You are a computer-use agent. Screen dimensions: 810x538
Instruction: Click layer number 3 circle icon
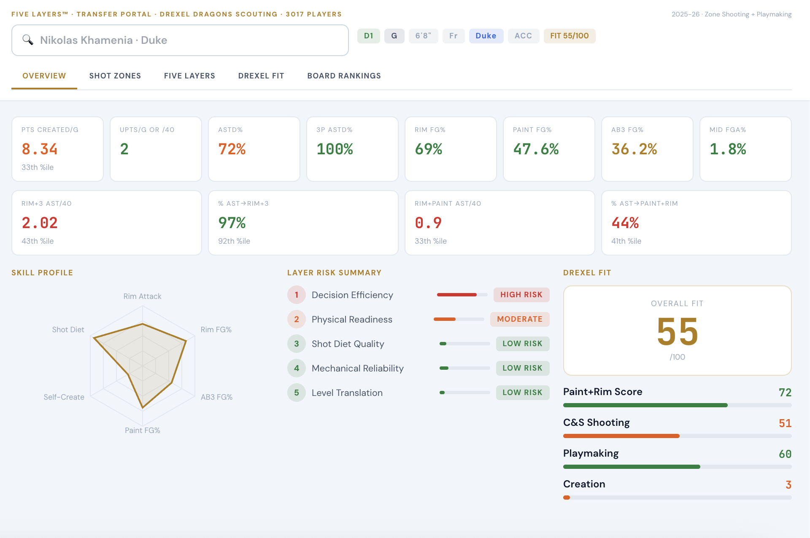[297, 344]
